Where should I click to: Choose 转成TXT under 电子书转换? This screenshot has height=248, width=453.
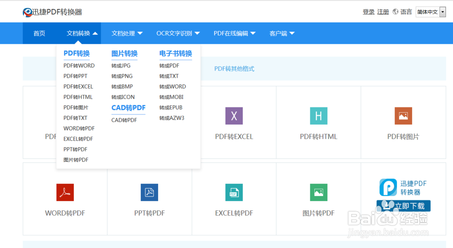click(169, 76)
